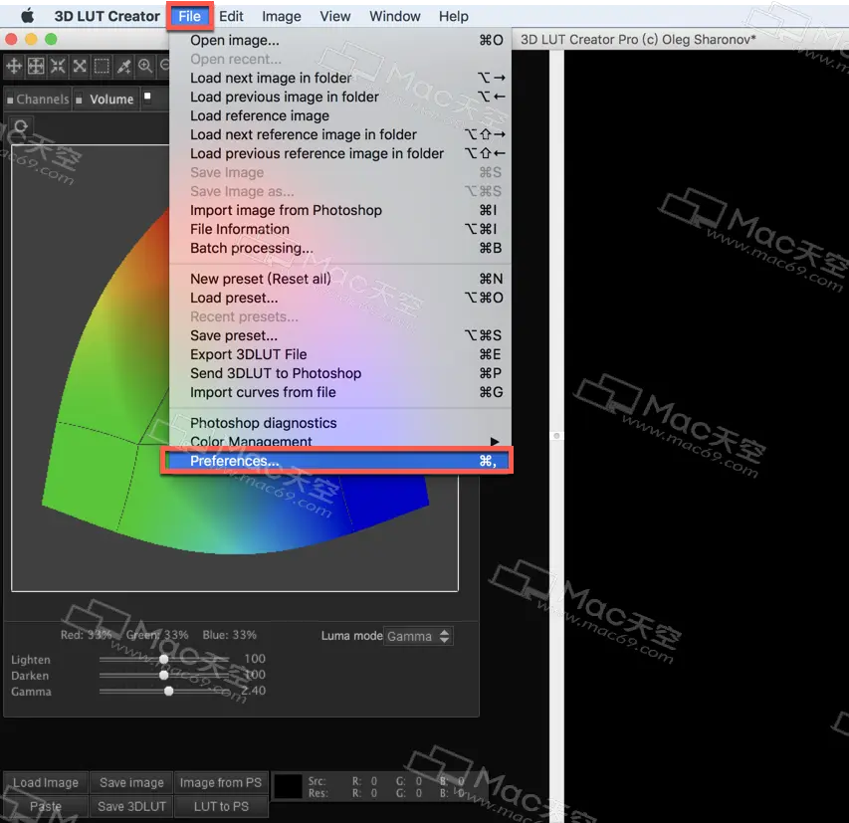Open the Edit menu
The width and height of the screenshot is (849, 823).
click(231, 16)
